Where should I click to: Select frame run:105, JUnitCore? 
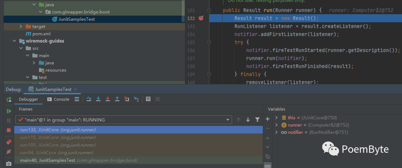pyautogui.click(x=138, y=145)
